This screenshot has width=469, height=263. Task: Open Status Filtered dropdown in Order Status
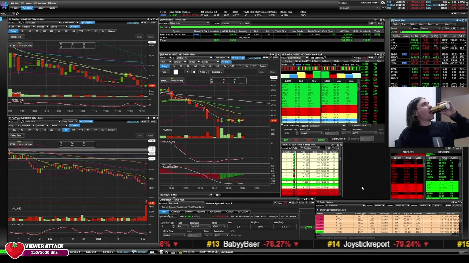click(380, 205)
